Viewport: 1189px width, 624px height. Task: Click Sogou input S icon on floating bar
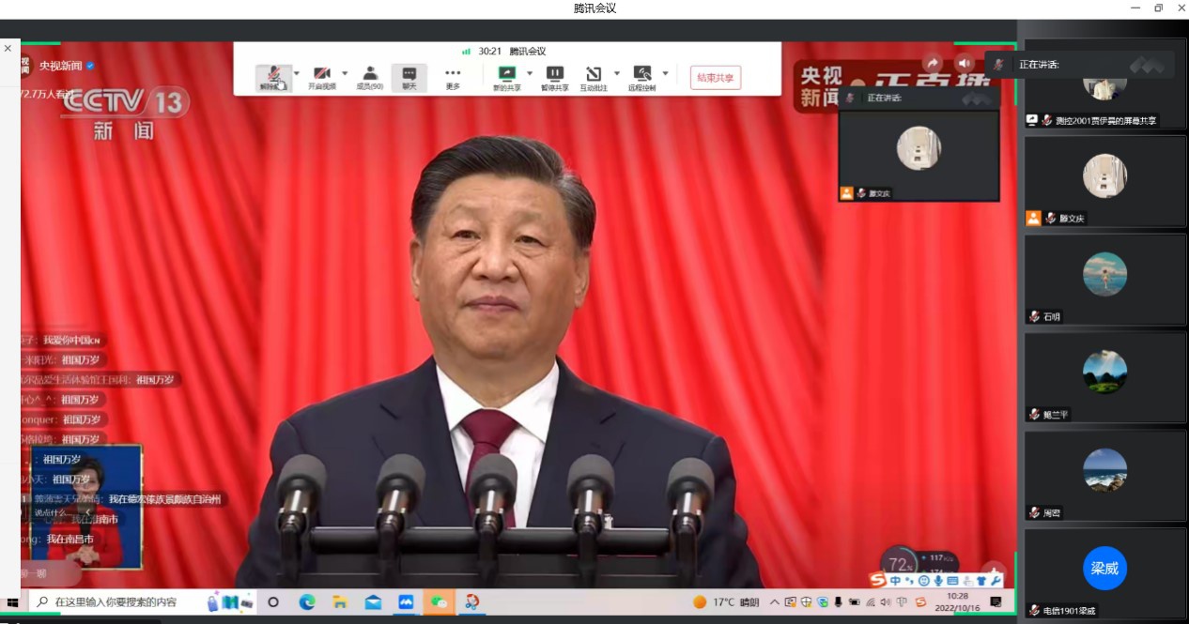point(878,580)
